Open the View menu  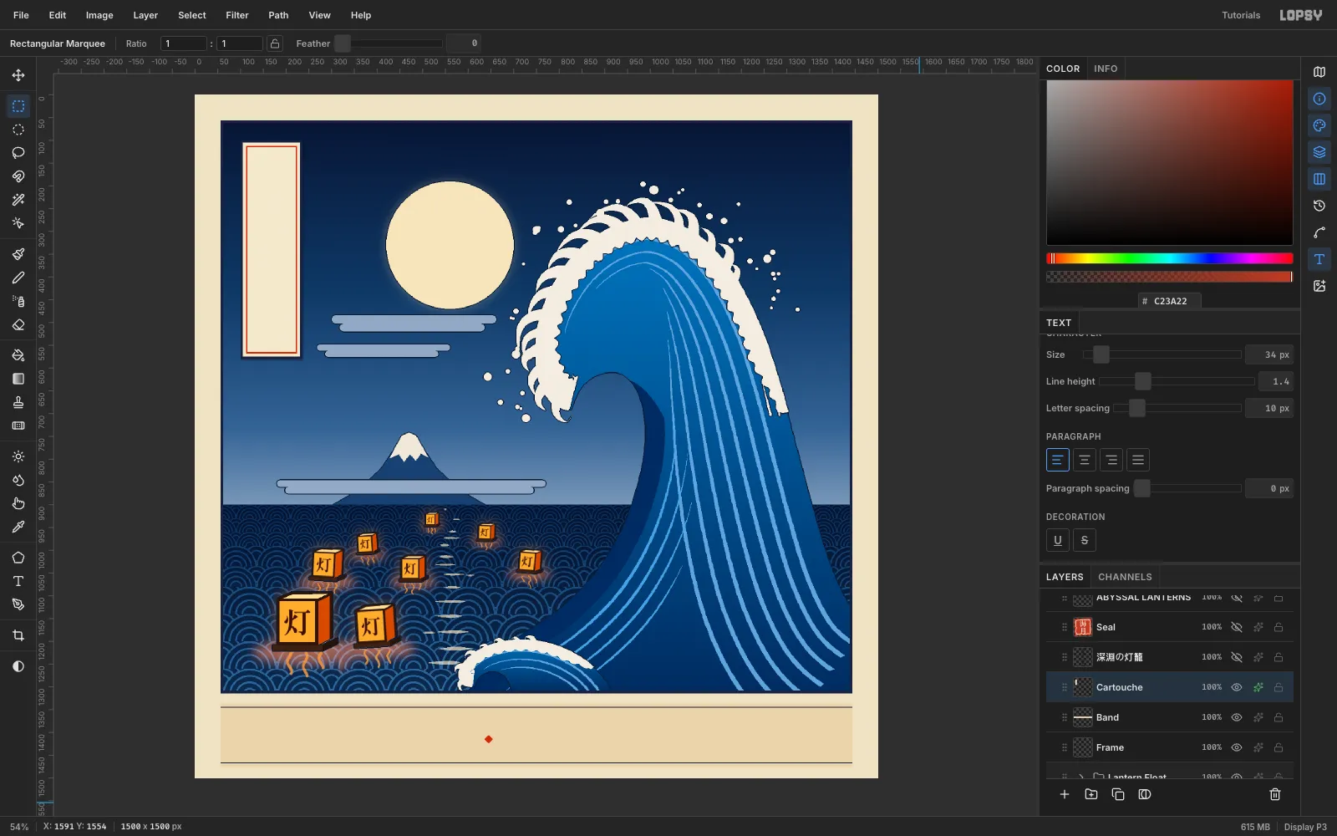320,15
